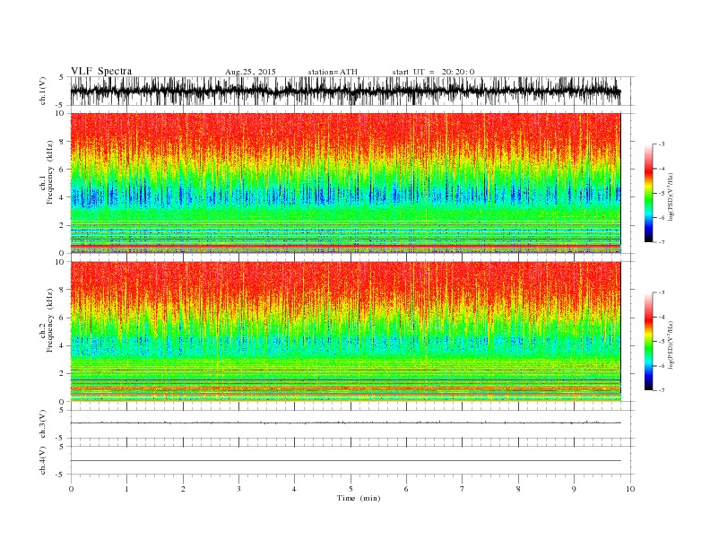Click the ch.1 spectrogram color scale bar
The height and width of the screenshot is (549, 710).
click(x=648, y=193)
